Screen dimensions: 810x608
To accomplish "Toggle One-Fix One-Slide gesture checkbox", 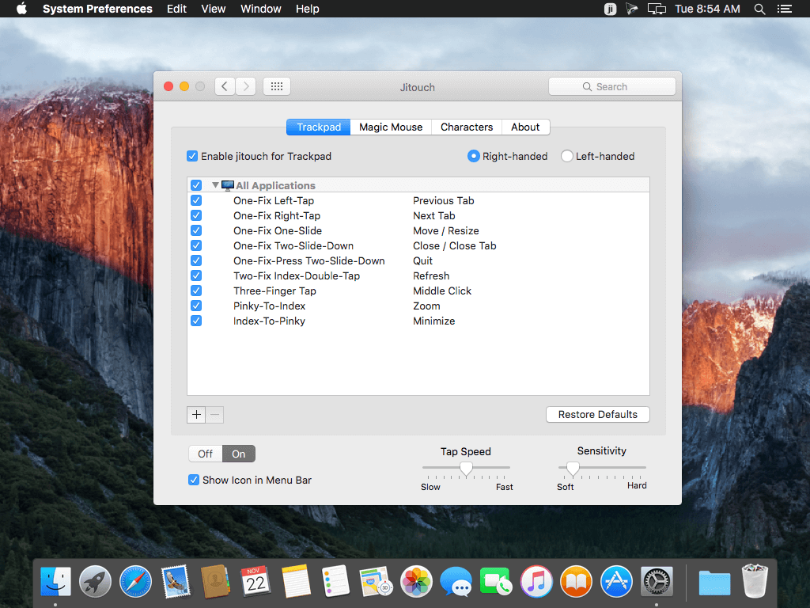I will (196, 230).
